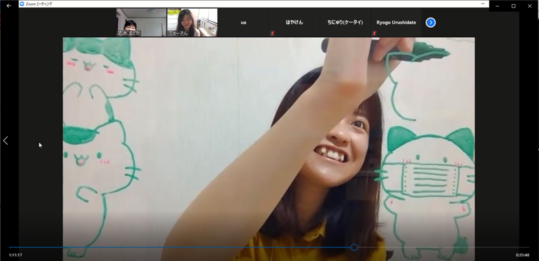This screenshot has height=261, width=539.
Task: Close the video player window
Action: 530,6
